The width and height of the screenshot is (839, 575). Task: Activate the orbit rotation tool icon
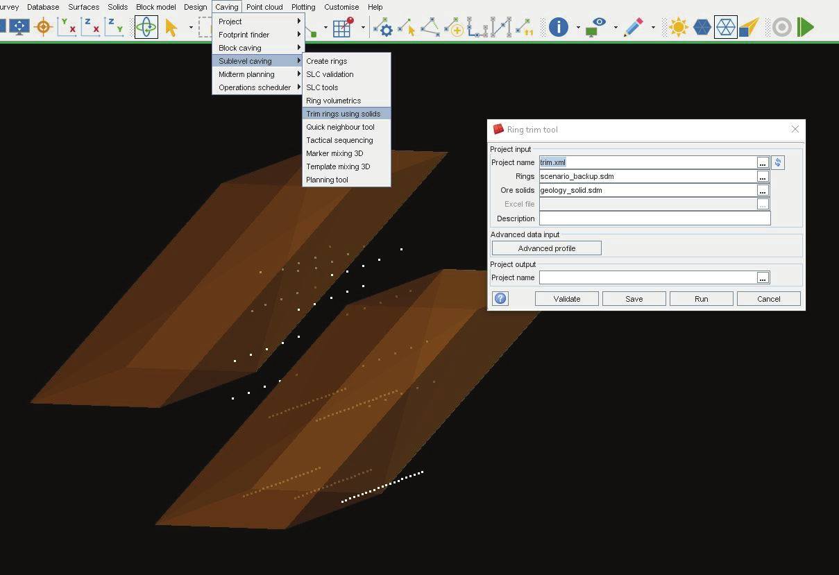[146, 27]
